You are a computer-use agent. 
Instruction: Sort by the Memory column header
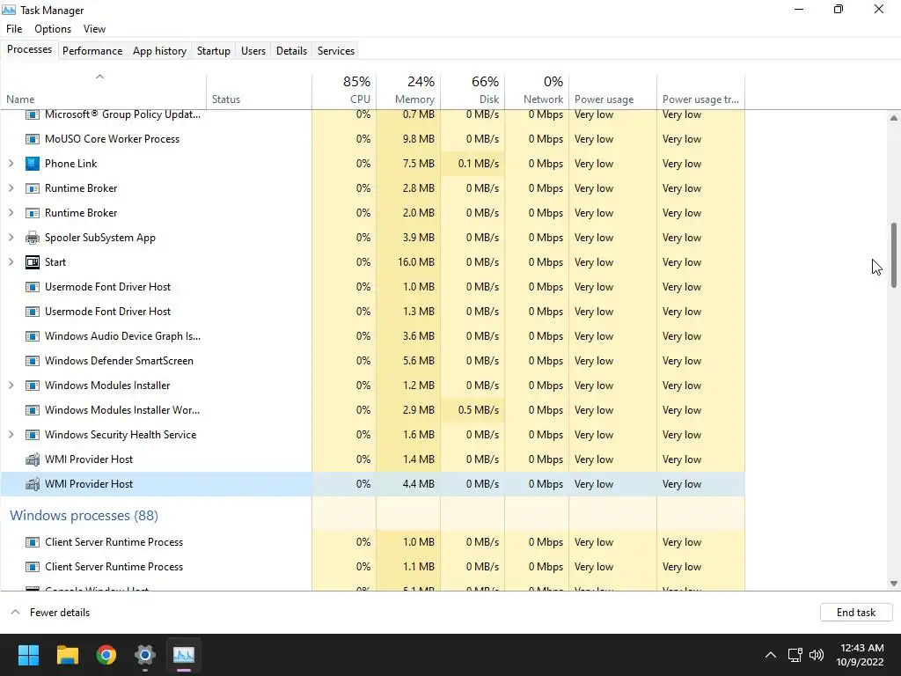click(408, 92)
